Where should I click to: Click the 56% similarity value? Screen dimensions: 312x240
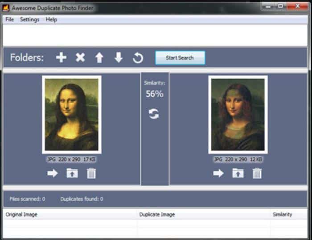(x=155, y=94)
